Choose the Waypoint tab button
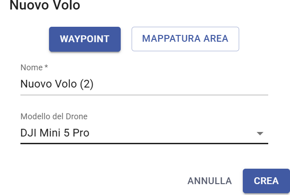Screen dimensions: 290x195 point(84,39)
